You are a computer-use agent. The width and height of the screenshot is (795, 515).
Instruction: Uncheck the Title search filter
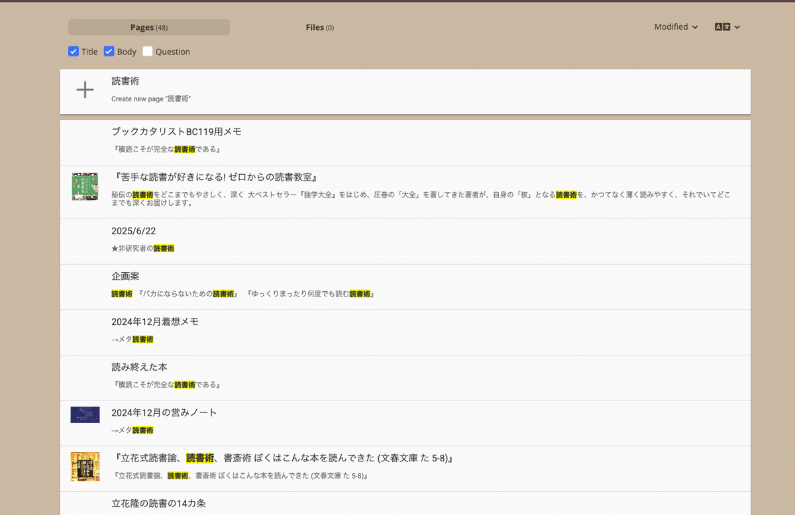coord(74,51)
